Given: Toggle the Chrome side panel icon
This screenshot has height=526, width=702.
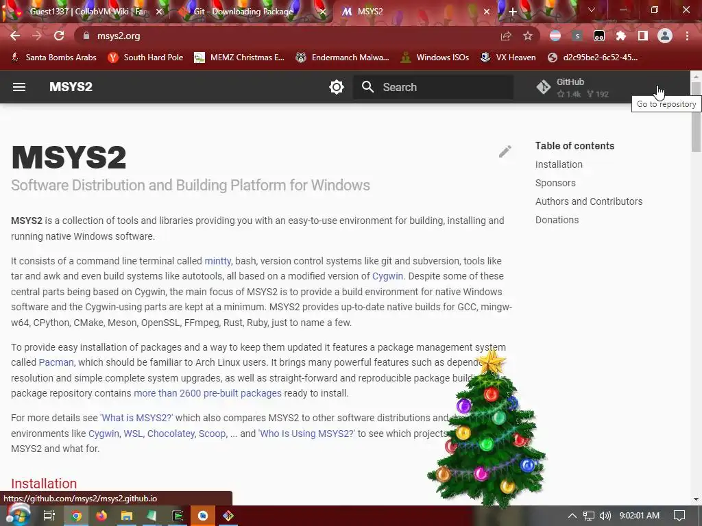Looking at the screenshot, I should (643, 36).
